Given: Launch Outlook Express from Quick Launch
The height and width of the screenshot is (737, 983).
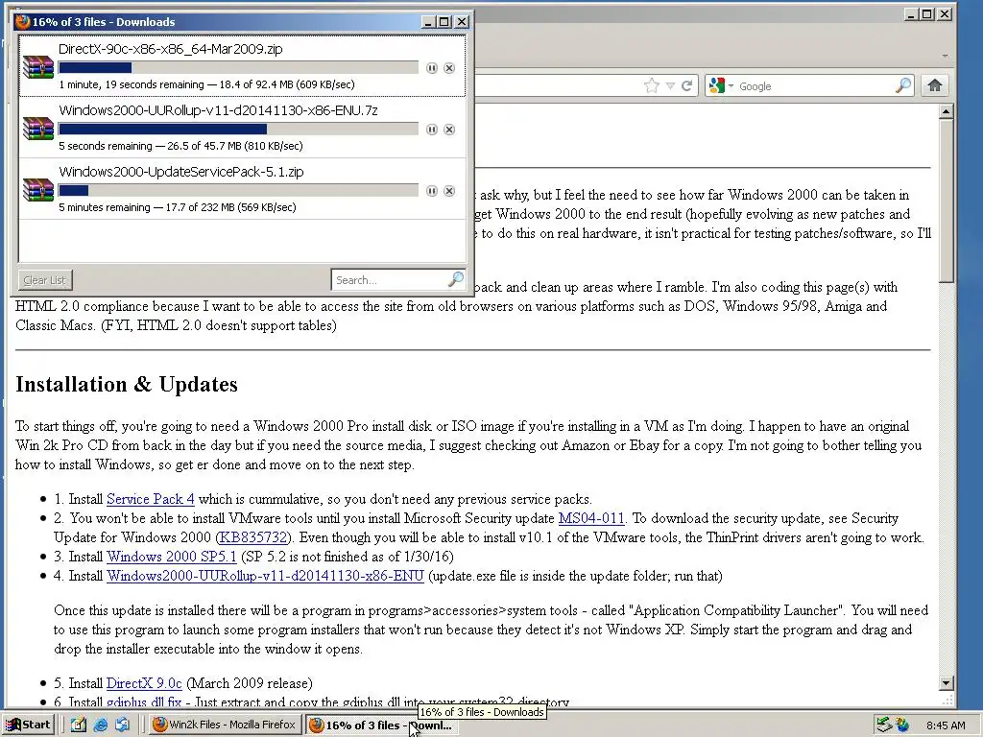Looking at the screenshot, I should pos(122,725).
